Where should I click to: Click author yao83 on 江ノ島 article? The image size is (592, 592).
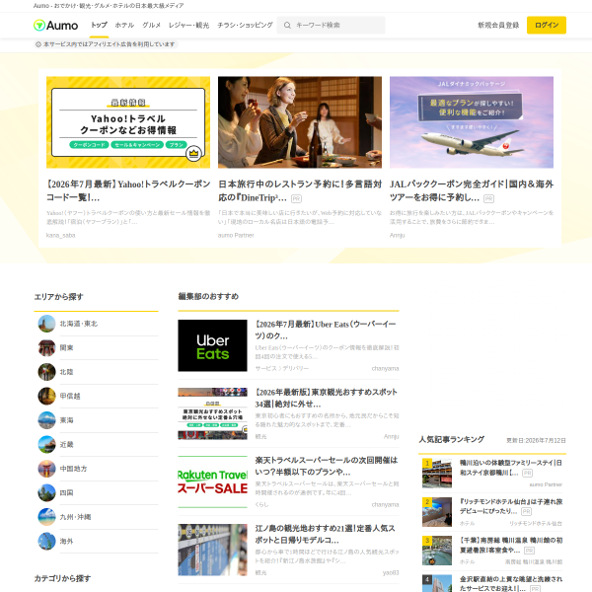[391, 572]
